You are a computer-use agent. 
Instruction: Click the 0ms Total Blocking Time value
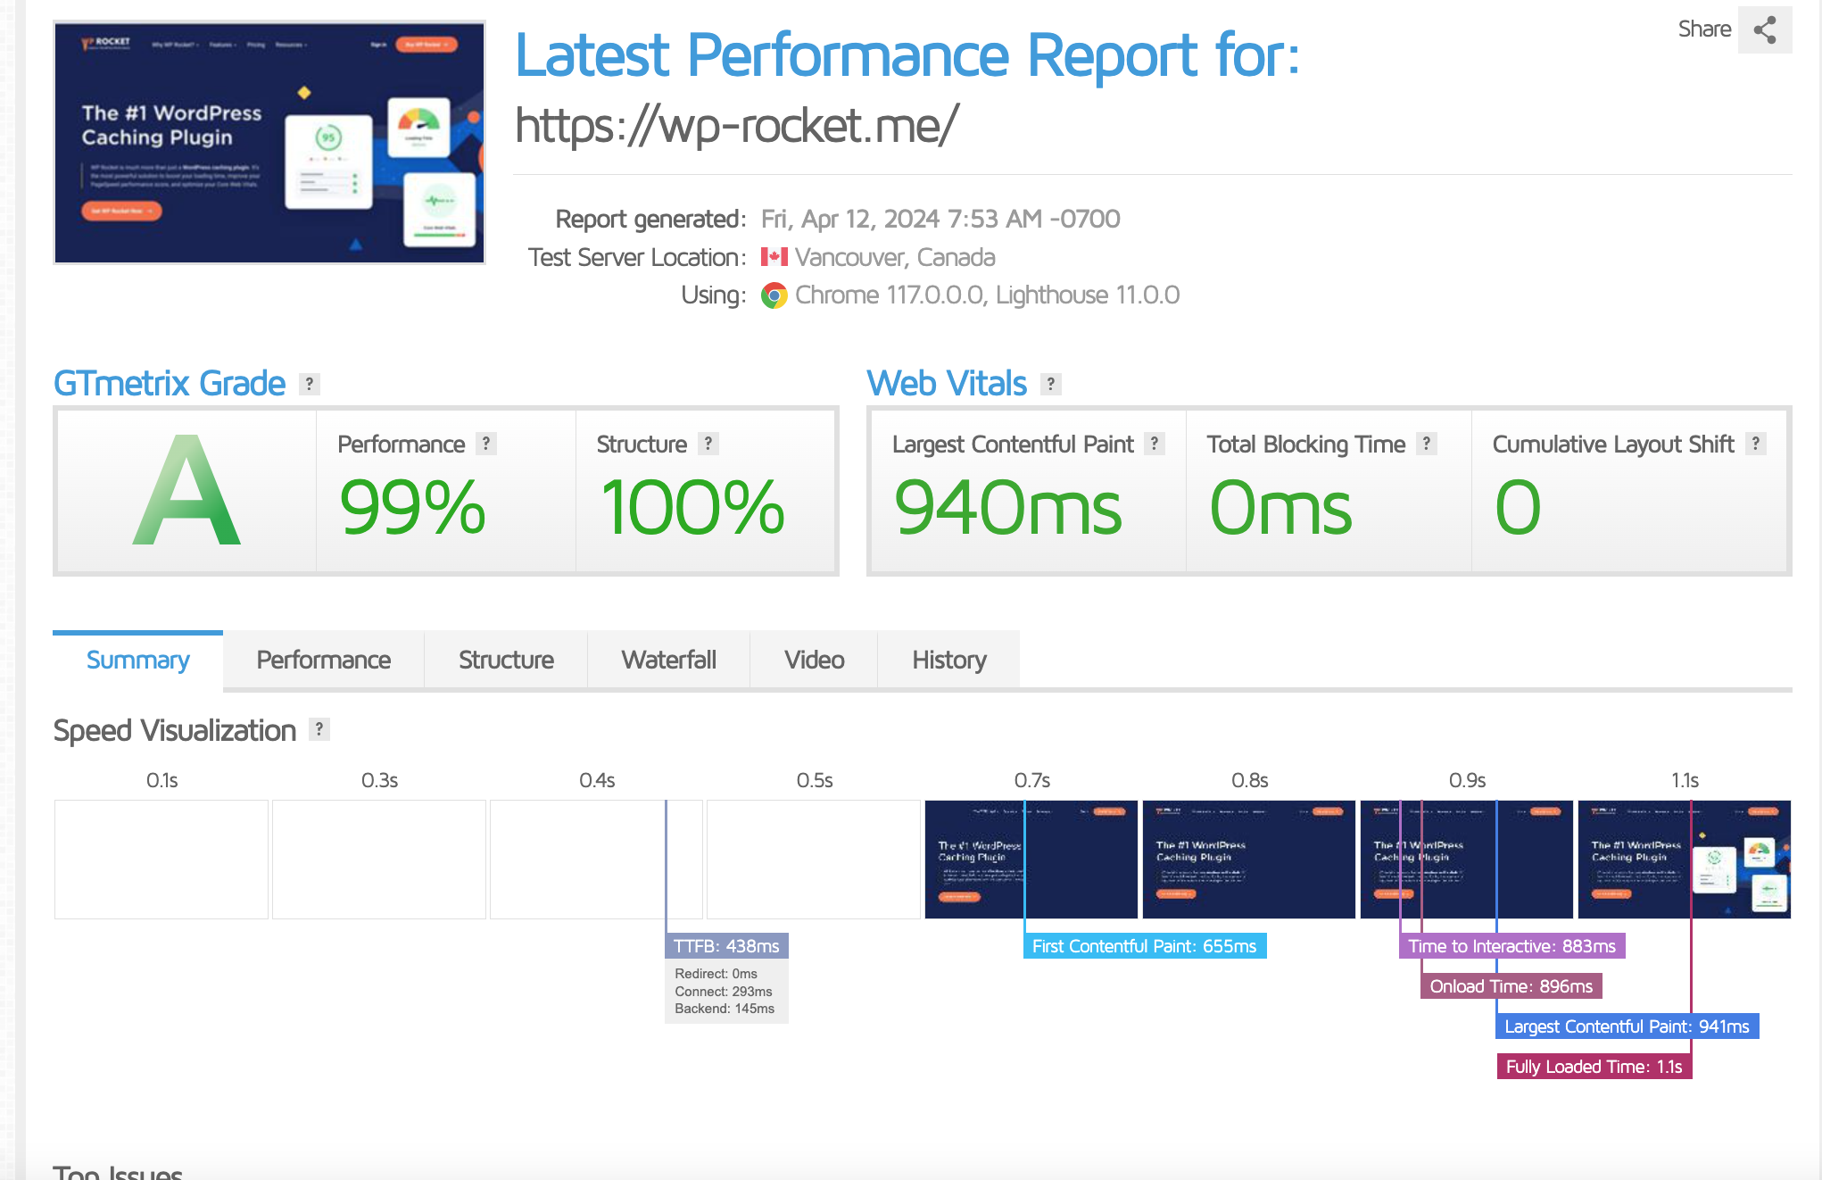pyautogui.click(x=1280, y=507)
